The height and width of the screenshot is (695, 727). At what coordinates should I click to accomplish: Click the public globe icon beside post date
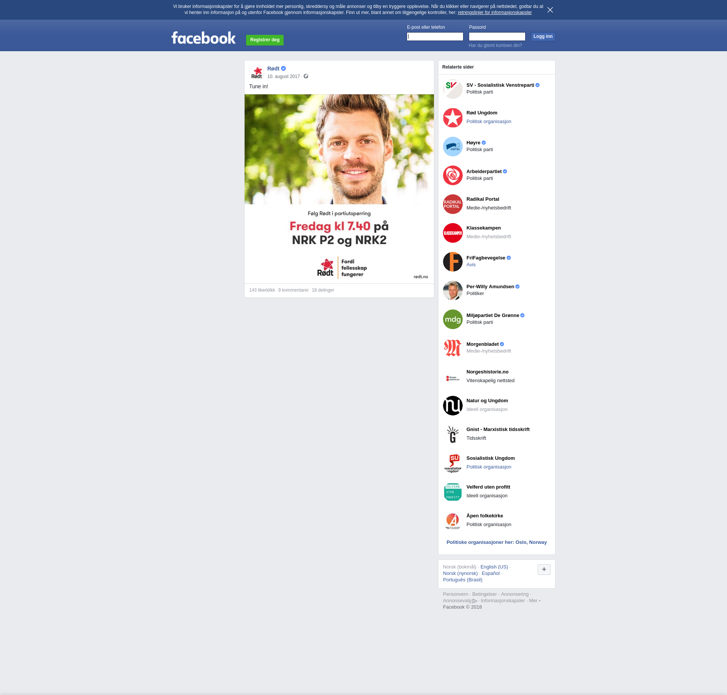coord(306,77)
